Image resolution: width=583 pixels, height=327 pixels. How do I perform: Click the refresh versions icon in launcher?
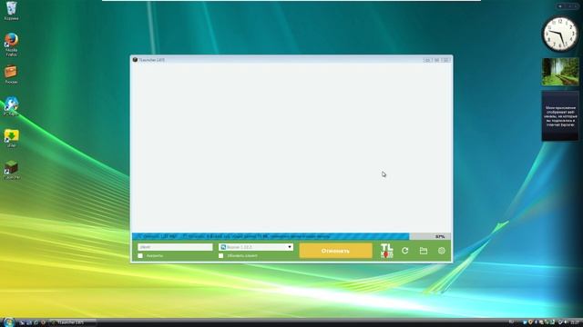pos(404,251)
